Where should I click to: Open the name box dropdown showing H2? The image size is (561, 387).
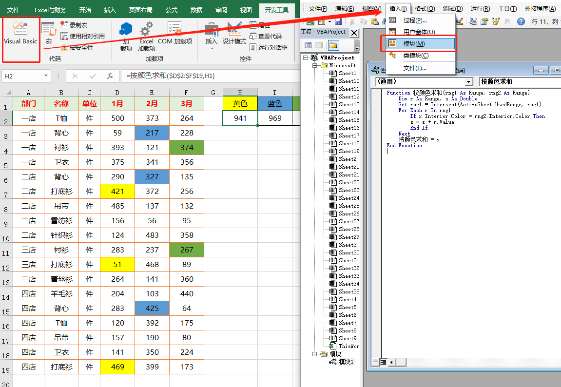coord(46,76)
